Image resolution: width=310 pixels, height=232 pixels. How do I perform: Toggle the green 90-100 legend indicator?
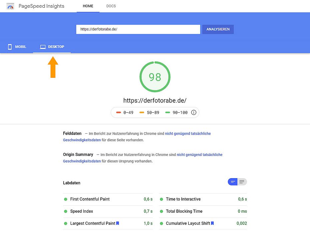pos(167,112)
